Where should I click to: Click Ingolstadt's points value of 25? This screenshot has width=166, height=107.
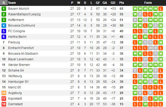pyautogui.click(x=121, y=99)
